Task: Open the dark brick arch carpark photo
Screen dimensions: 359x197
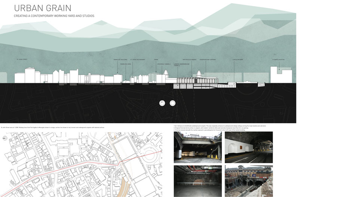Action: click(197, 181)
